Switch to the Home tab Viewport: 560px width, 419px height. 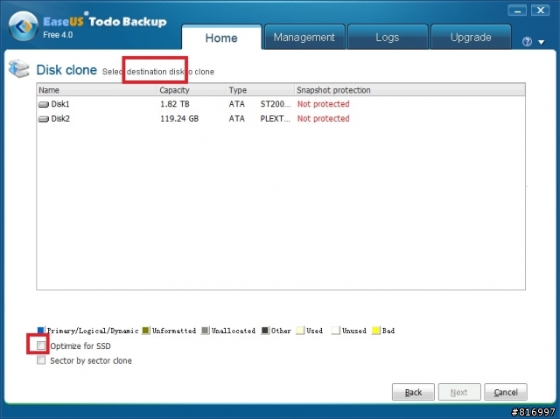[221, 38]
